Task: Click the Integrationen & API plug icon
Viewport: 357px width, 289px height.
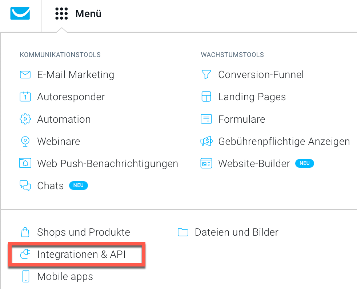Action: [25, 254]
